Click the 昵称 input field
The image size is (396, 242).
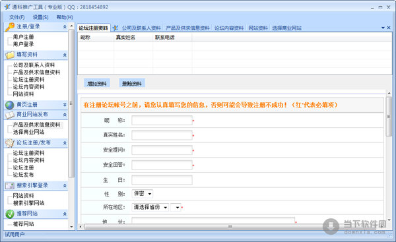click(x=162, y=121)
